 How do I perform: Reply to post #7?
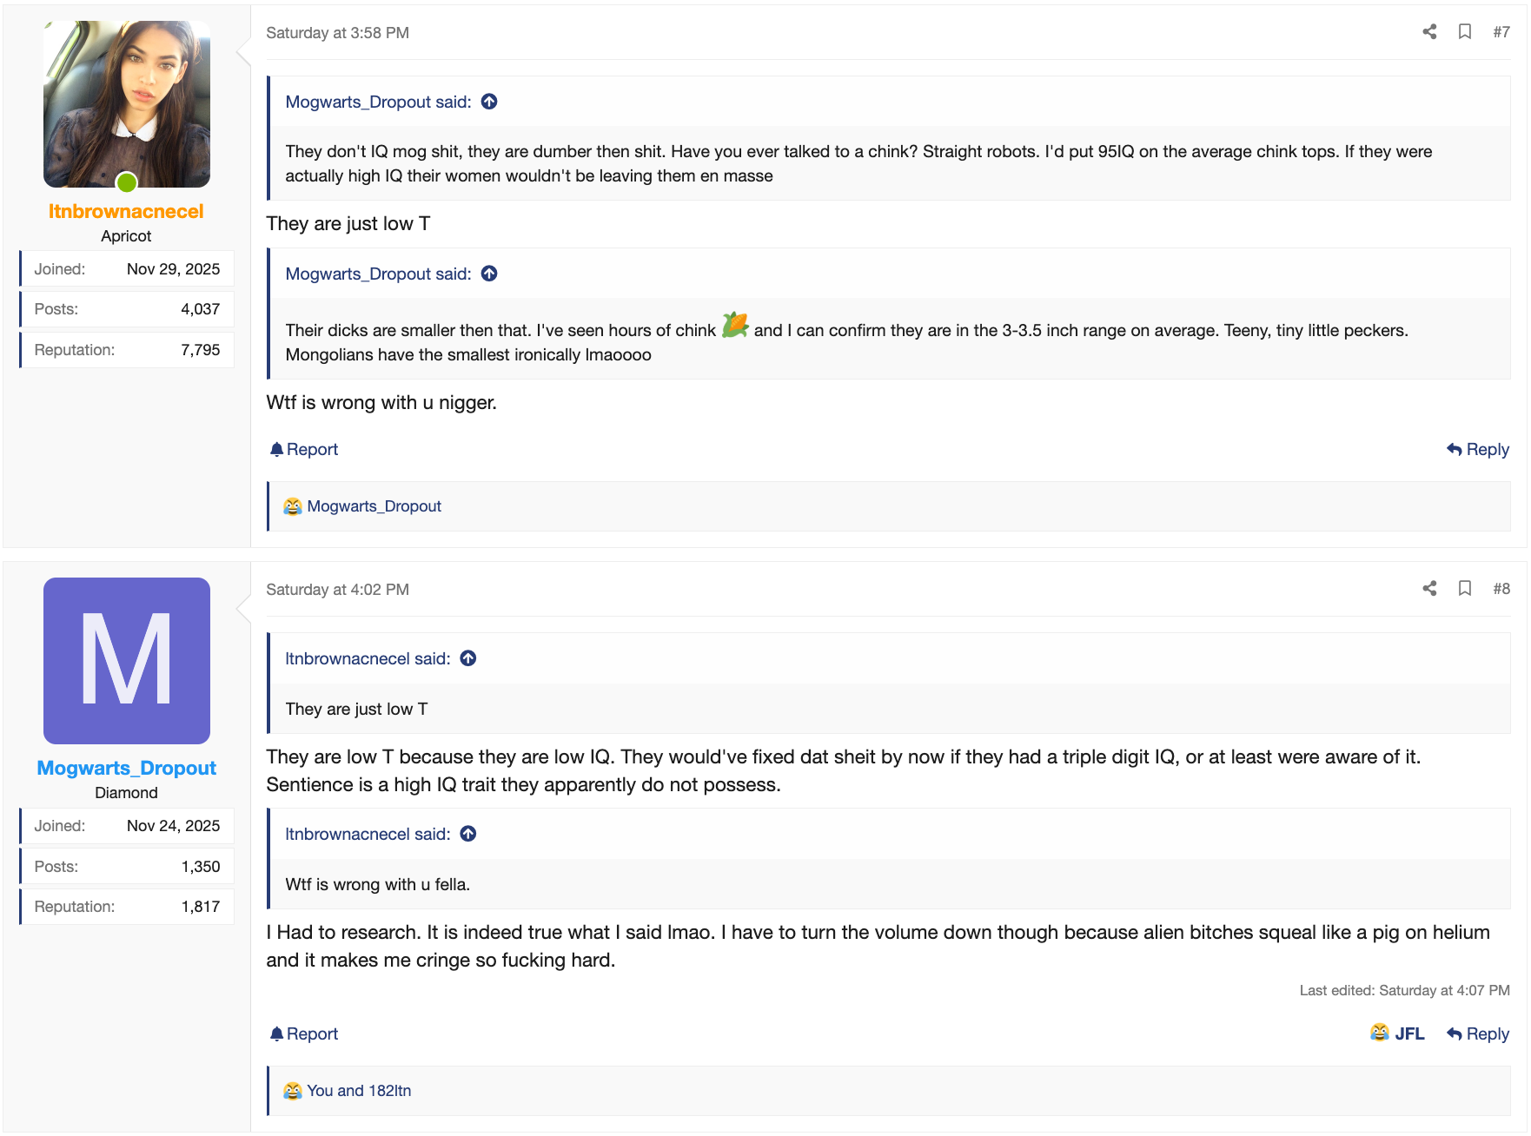tap(1478, 450)
